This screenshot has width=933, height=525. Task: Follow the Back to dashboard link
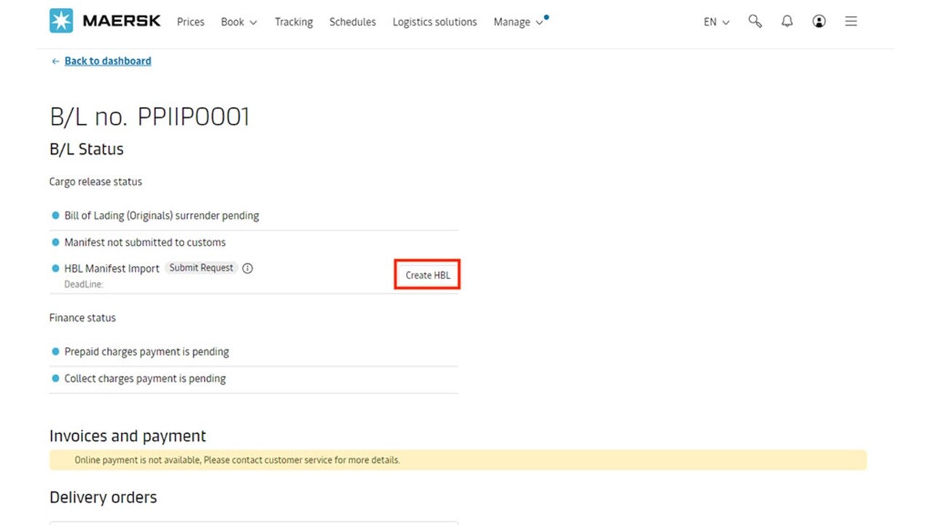coord(108,61)
